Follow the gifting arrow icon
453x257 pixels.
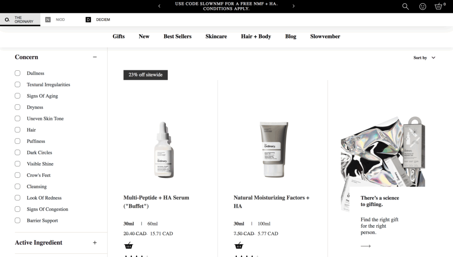coord(365,246)
